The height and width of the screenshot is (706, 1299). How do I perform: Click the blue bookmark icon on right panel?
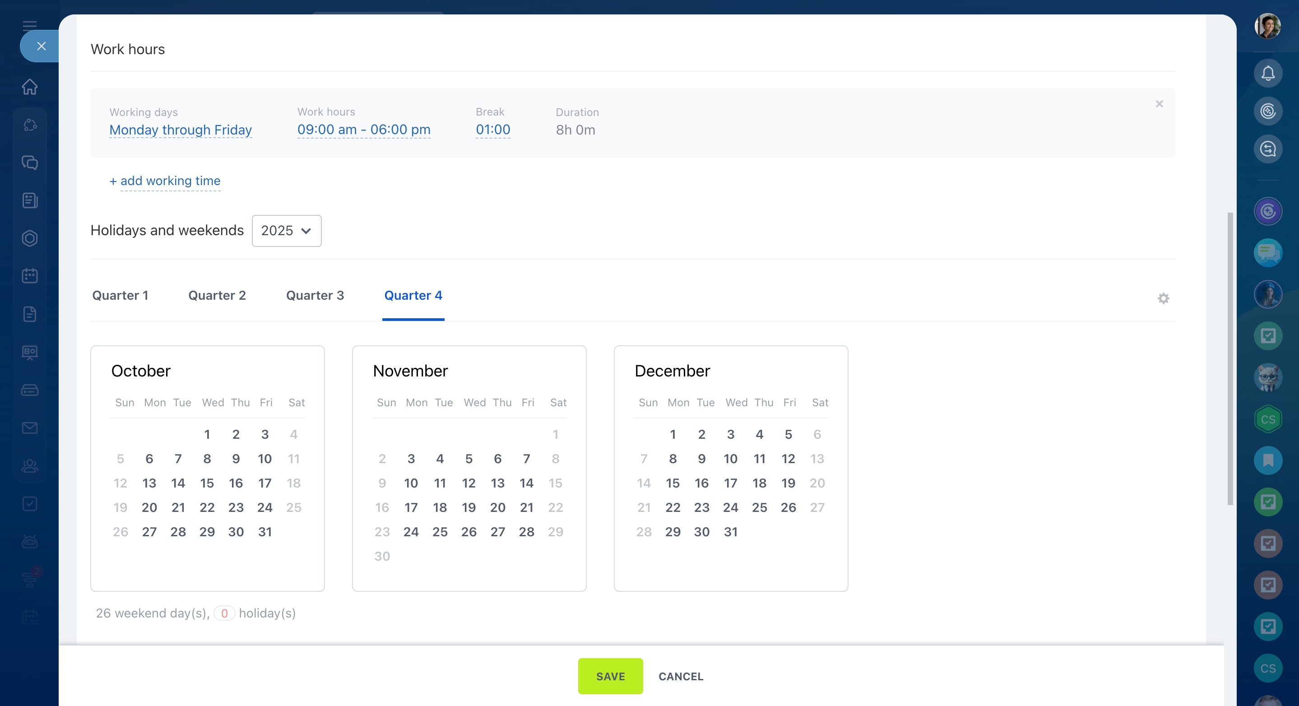(1268, 460)
